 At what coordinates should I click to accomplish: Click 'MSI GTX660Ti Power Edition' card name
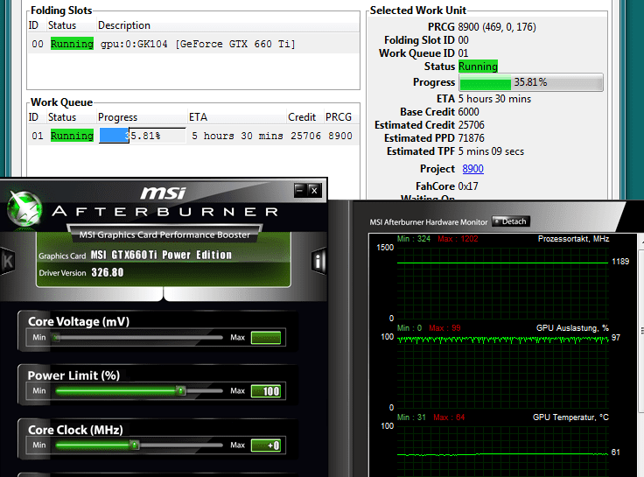coord(161,255)
